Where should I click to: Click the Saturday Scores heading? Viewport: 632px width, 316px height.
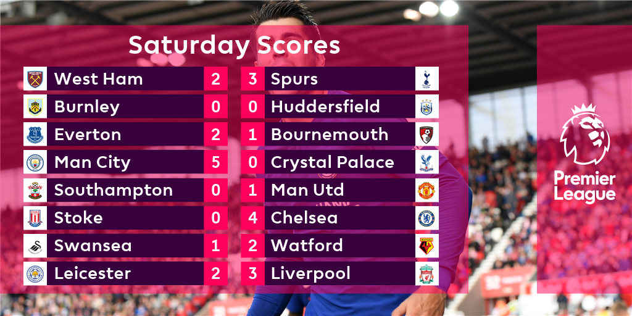pyautogui.click(x=234, y=46)
